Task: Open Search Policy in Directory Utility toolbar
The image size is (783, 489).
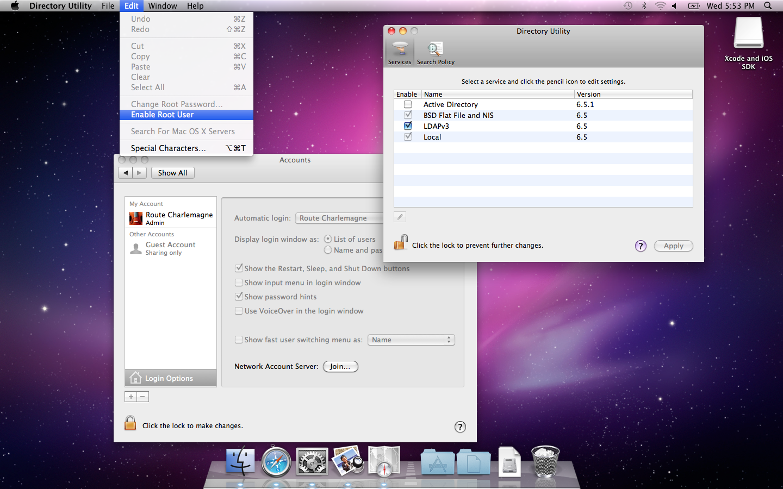Action: [x=436, y=53]
